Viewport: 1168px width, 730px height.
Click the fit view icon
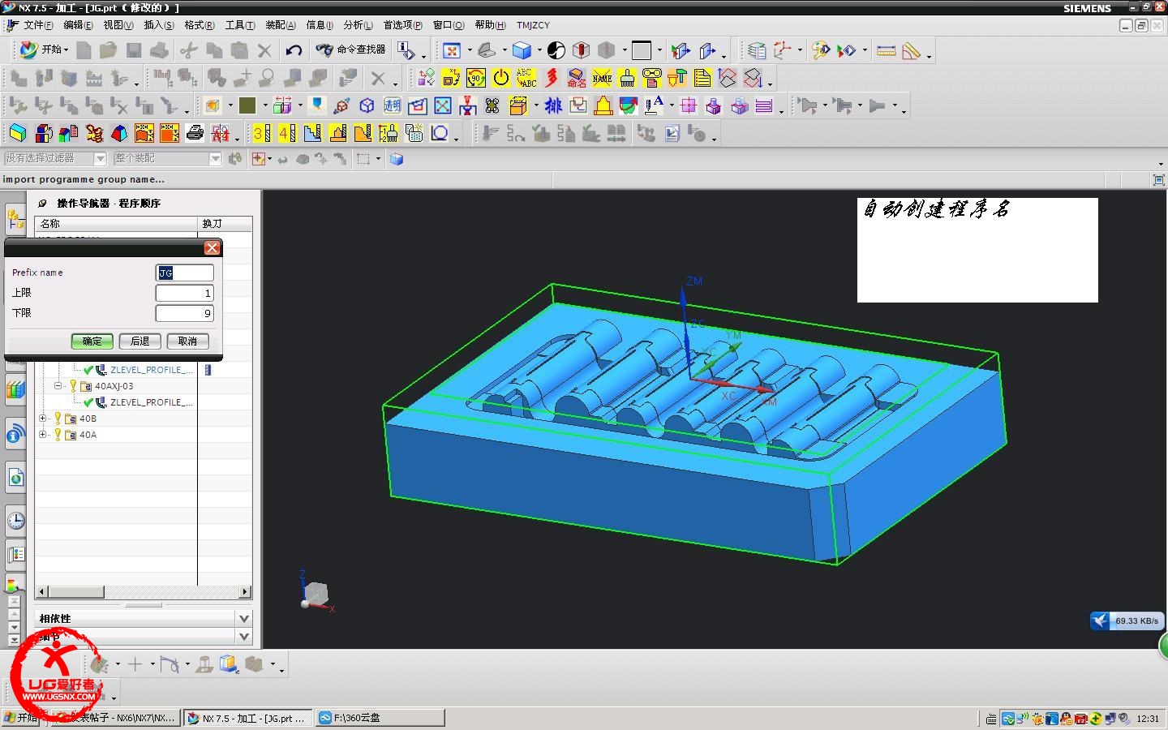[x=452, y=50]
